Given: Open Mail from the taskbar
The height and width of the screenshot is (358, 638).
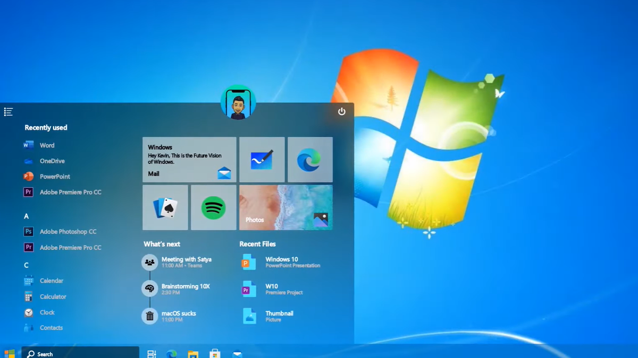Looking at the screenshot, I should click(x=237, y=354).
